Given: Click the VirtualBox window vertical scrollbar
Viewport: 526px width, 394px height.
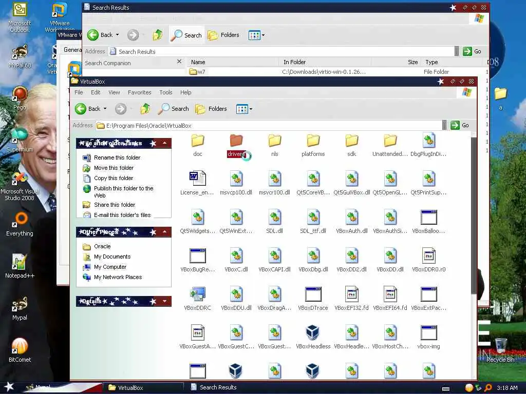Looking at the screenshot, I should (473, 216).
